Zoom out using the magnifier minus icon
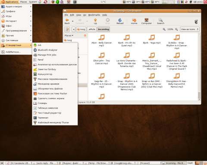The width and height of the screenshot is (207, 165). 164,29
